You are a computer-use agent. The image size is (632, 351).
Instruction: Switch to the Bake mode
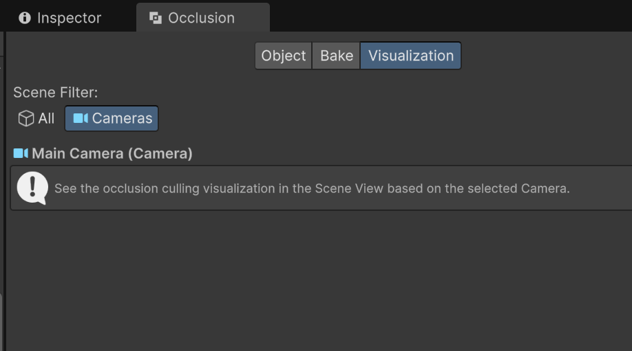[x=336, y=56]
